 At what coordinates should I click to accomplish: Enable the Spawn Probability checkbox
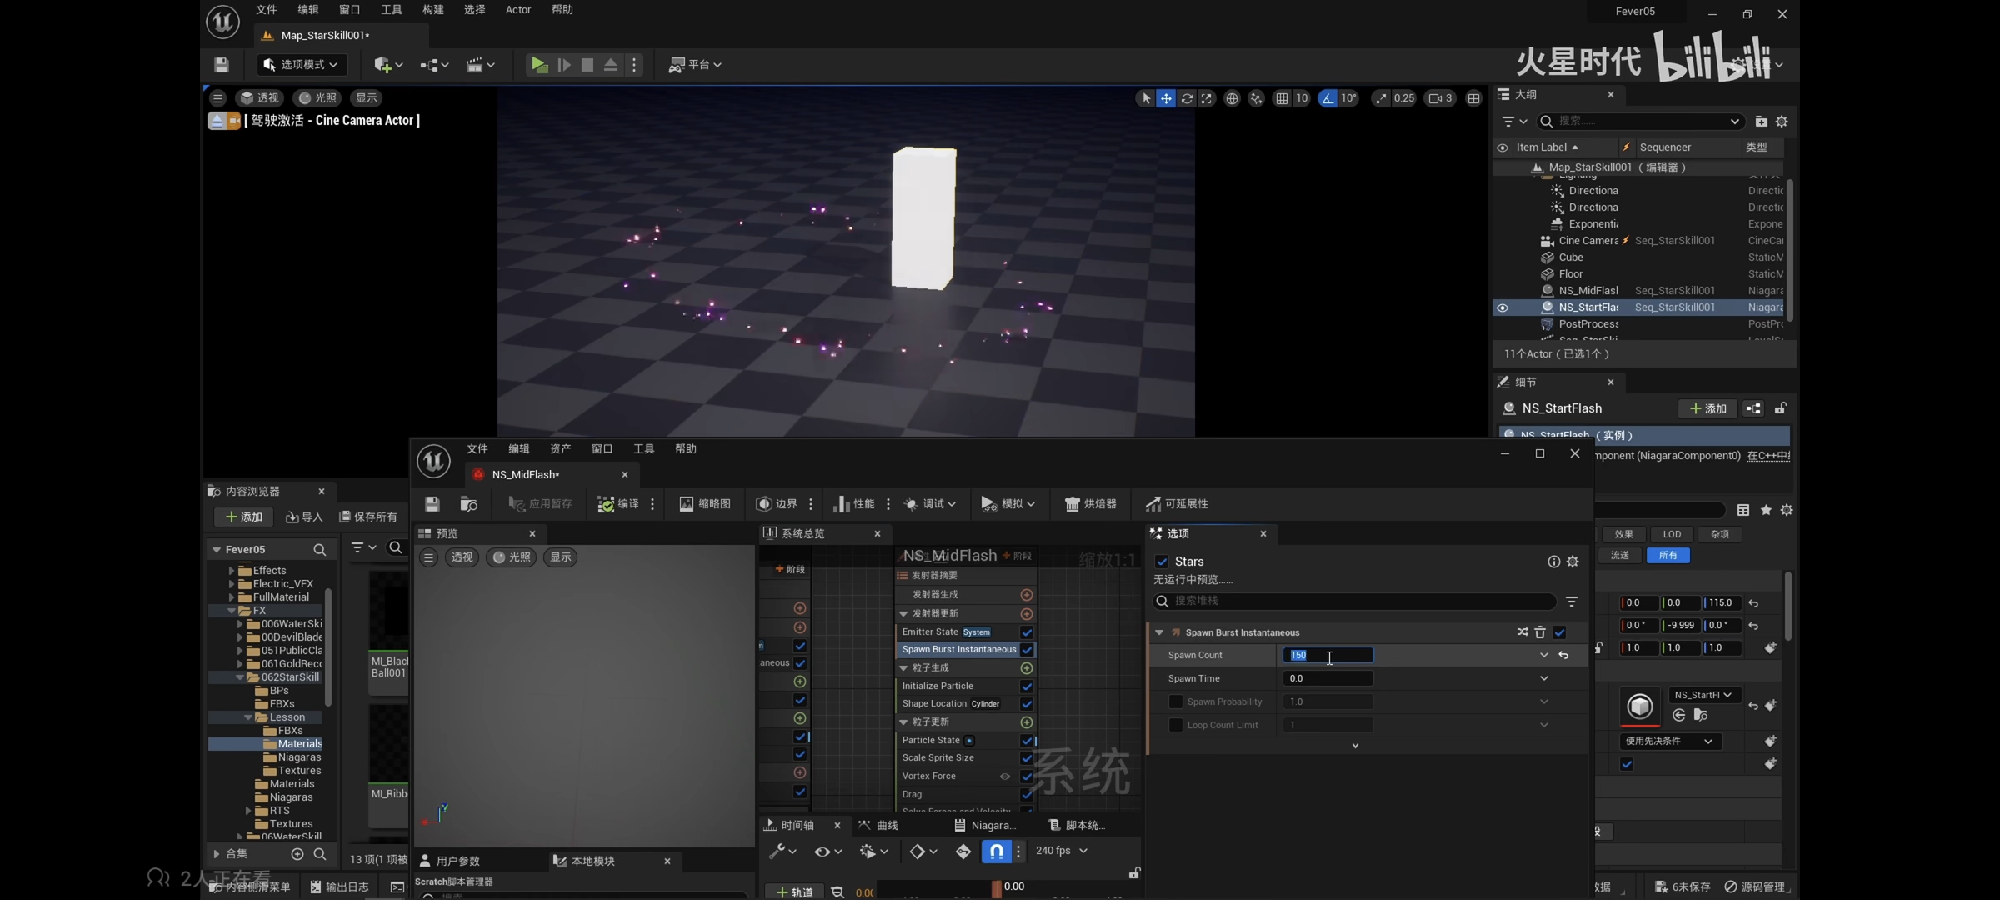pos(1176,702)
